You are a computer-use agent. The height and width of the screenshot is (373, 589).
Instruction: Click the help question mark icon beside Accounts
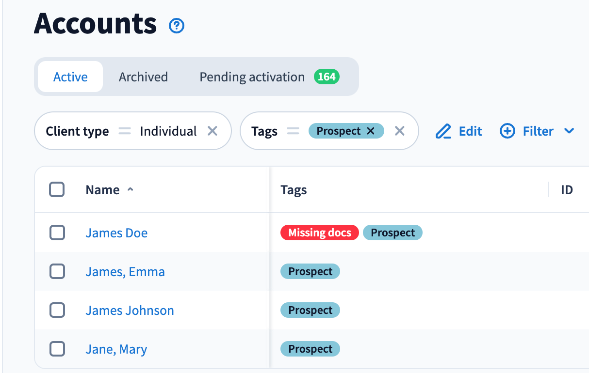177,26
